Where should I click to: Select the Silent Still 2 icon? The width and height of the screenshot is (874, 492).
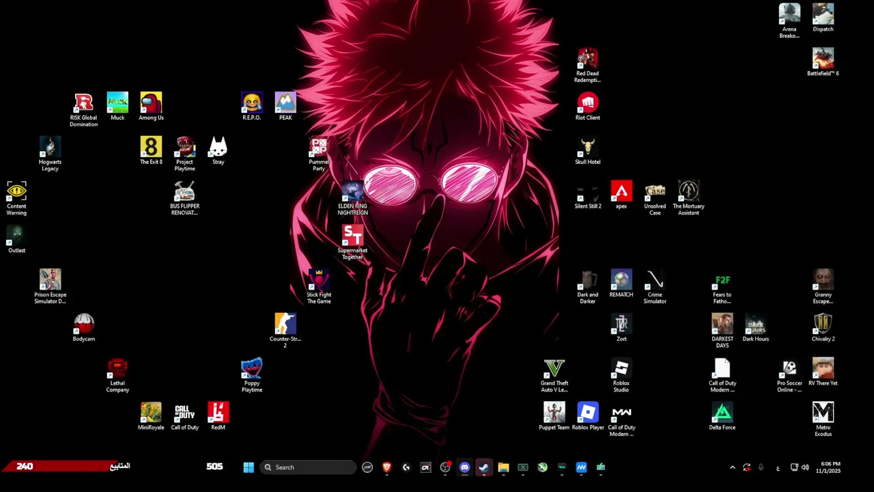587,195
